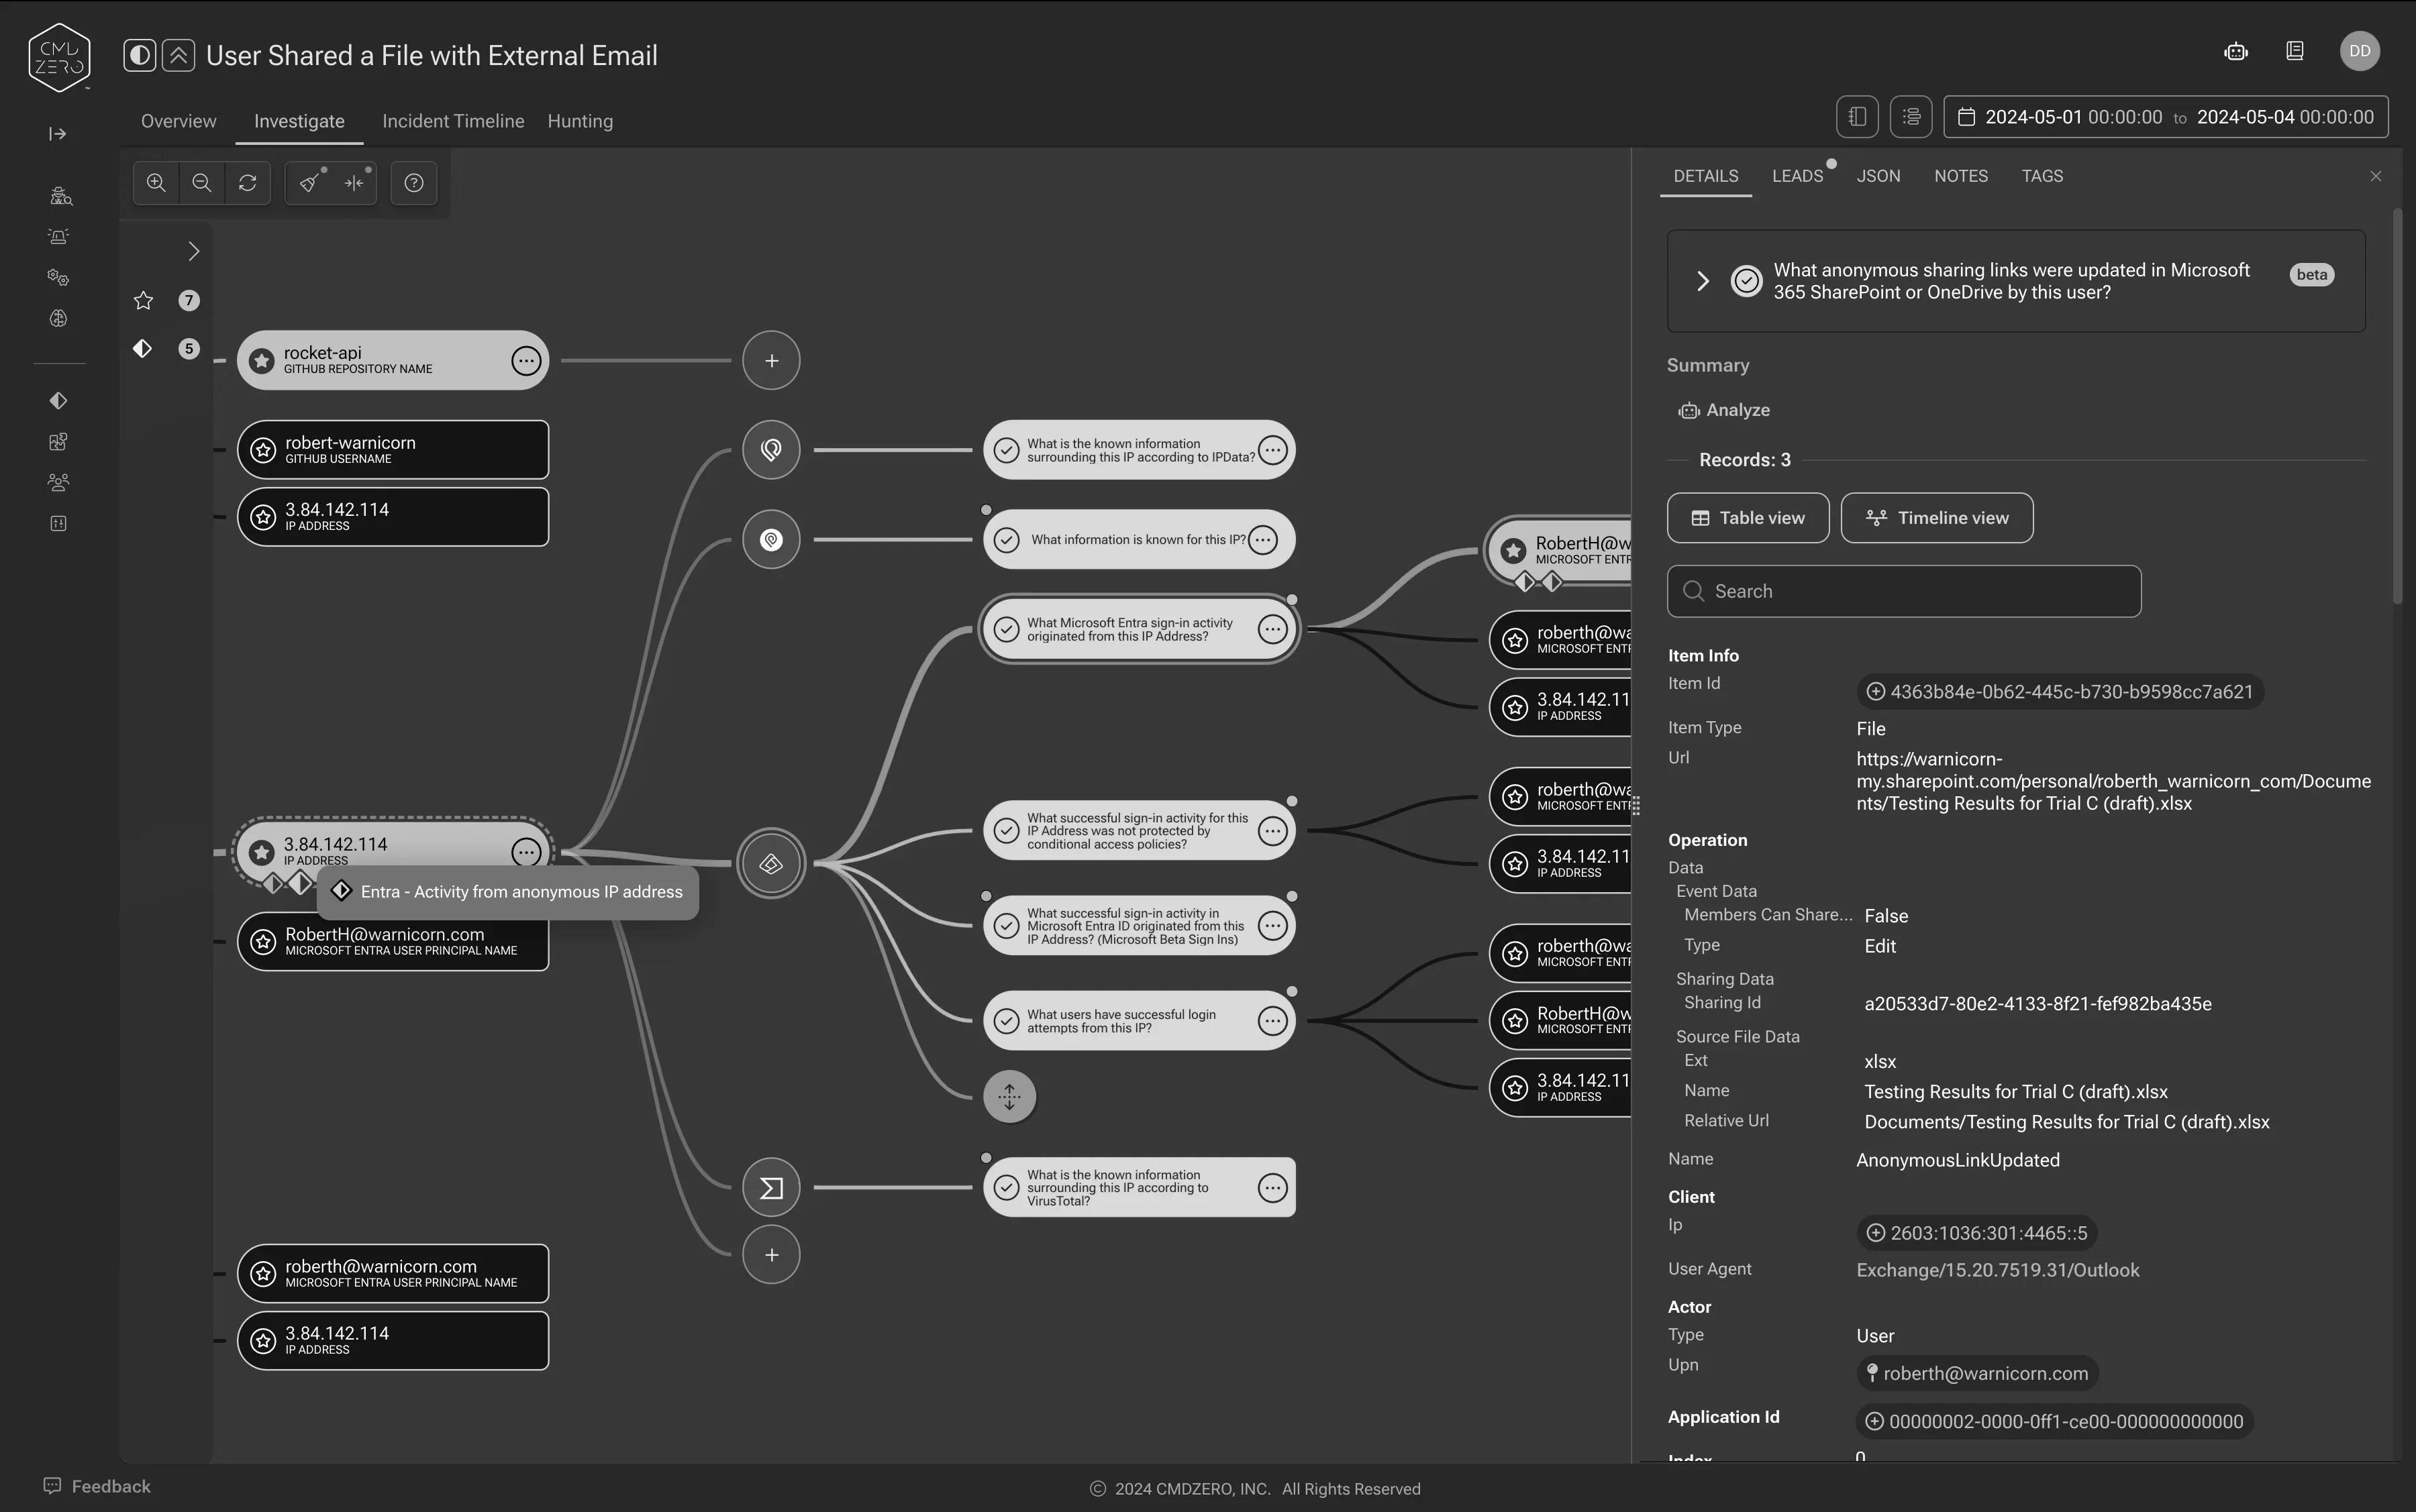Zoom out of the graph
The height and width of the screenshot is (1512, 2416).
tap(201, 183)
